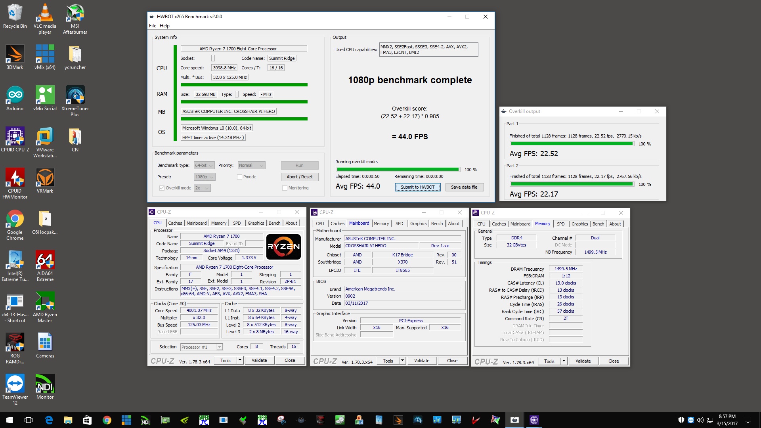This screenshot has width=761, height=428.
Task: Launch VRMark desktop shortcut
Action: [45, 181]
